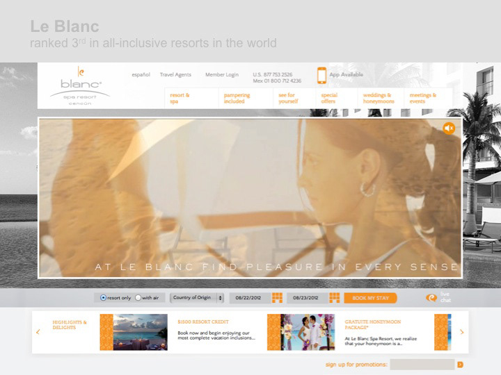Click the check-out date field 08/23/2012
501x375 pixels.
point(308,297)
